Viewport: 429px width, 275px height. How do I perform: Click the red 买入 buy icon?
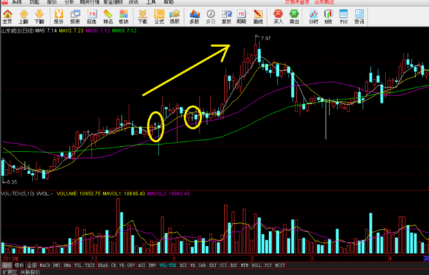click(278, 17)
